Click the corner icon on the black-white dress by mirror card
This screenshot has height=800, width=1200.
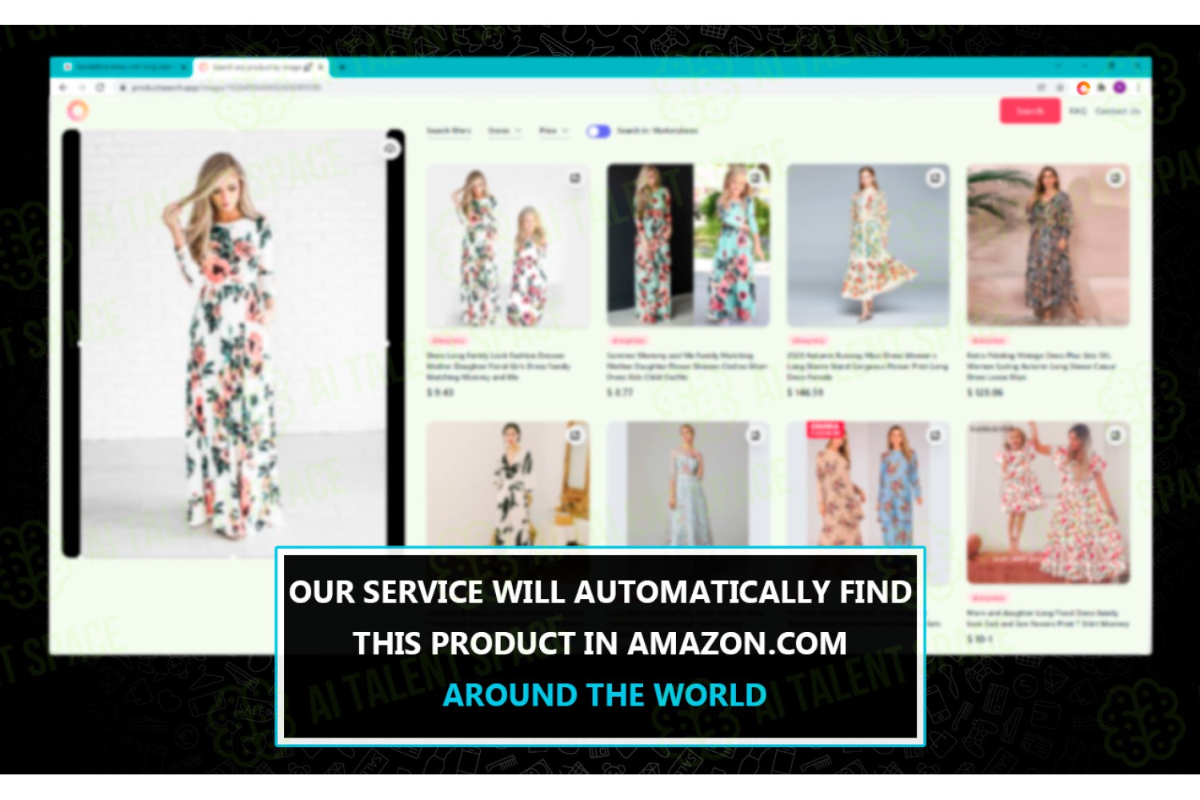[x=574, y=435]
